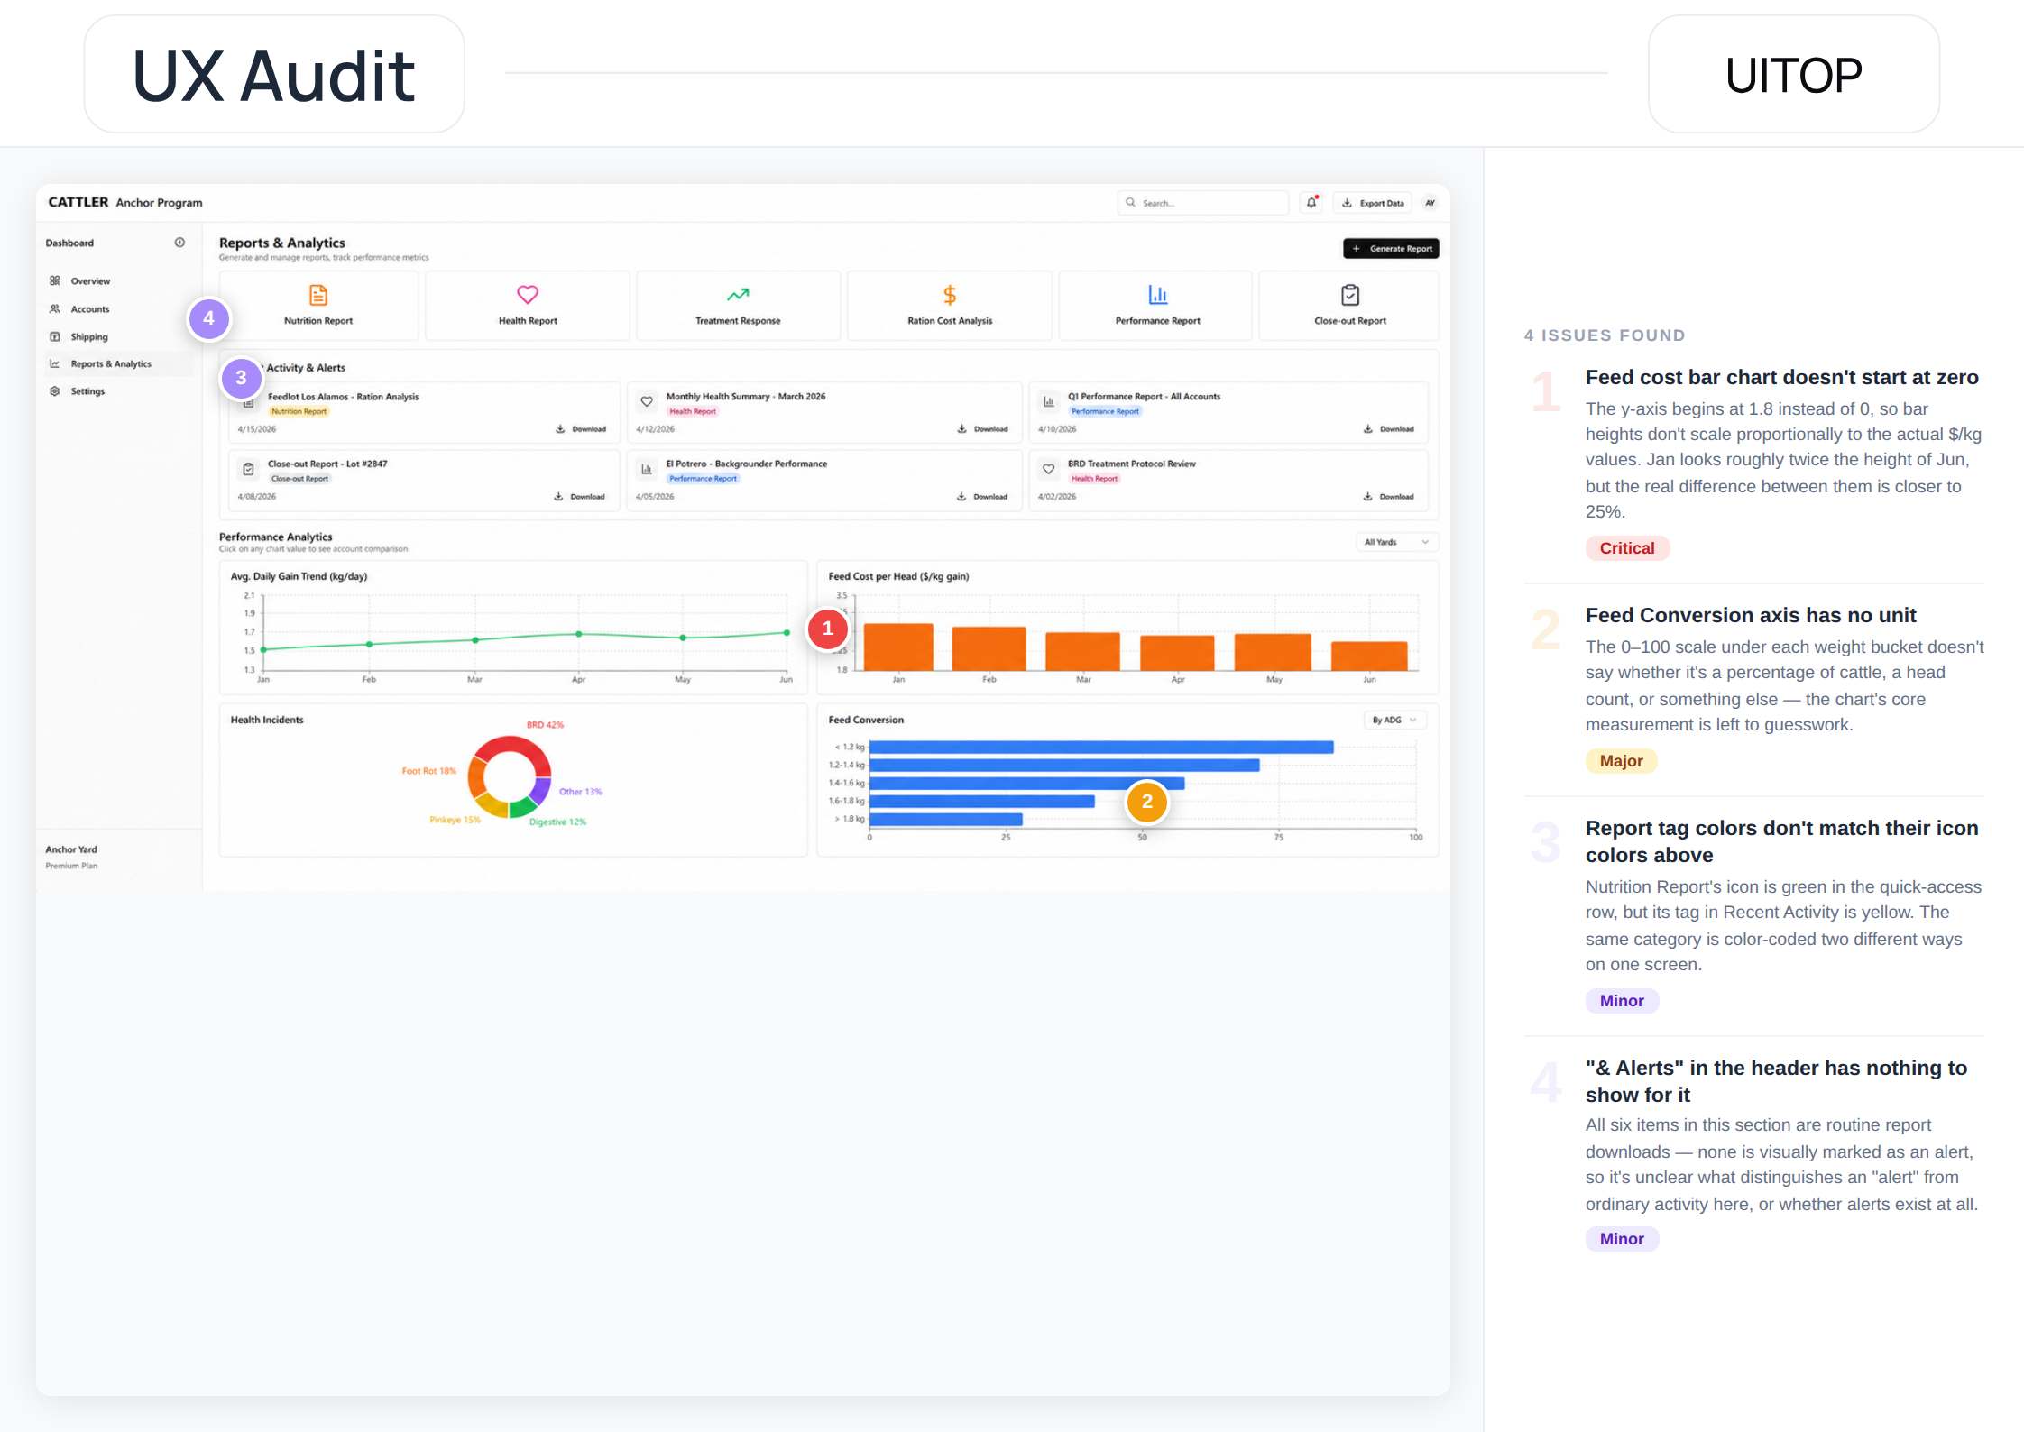The height and width of the screenshot is (1432, 2024).
Task: Click heart icon of BRD Treatment Protocol Review
Action: pos(1048,470)
